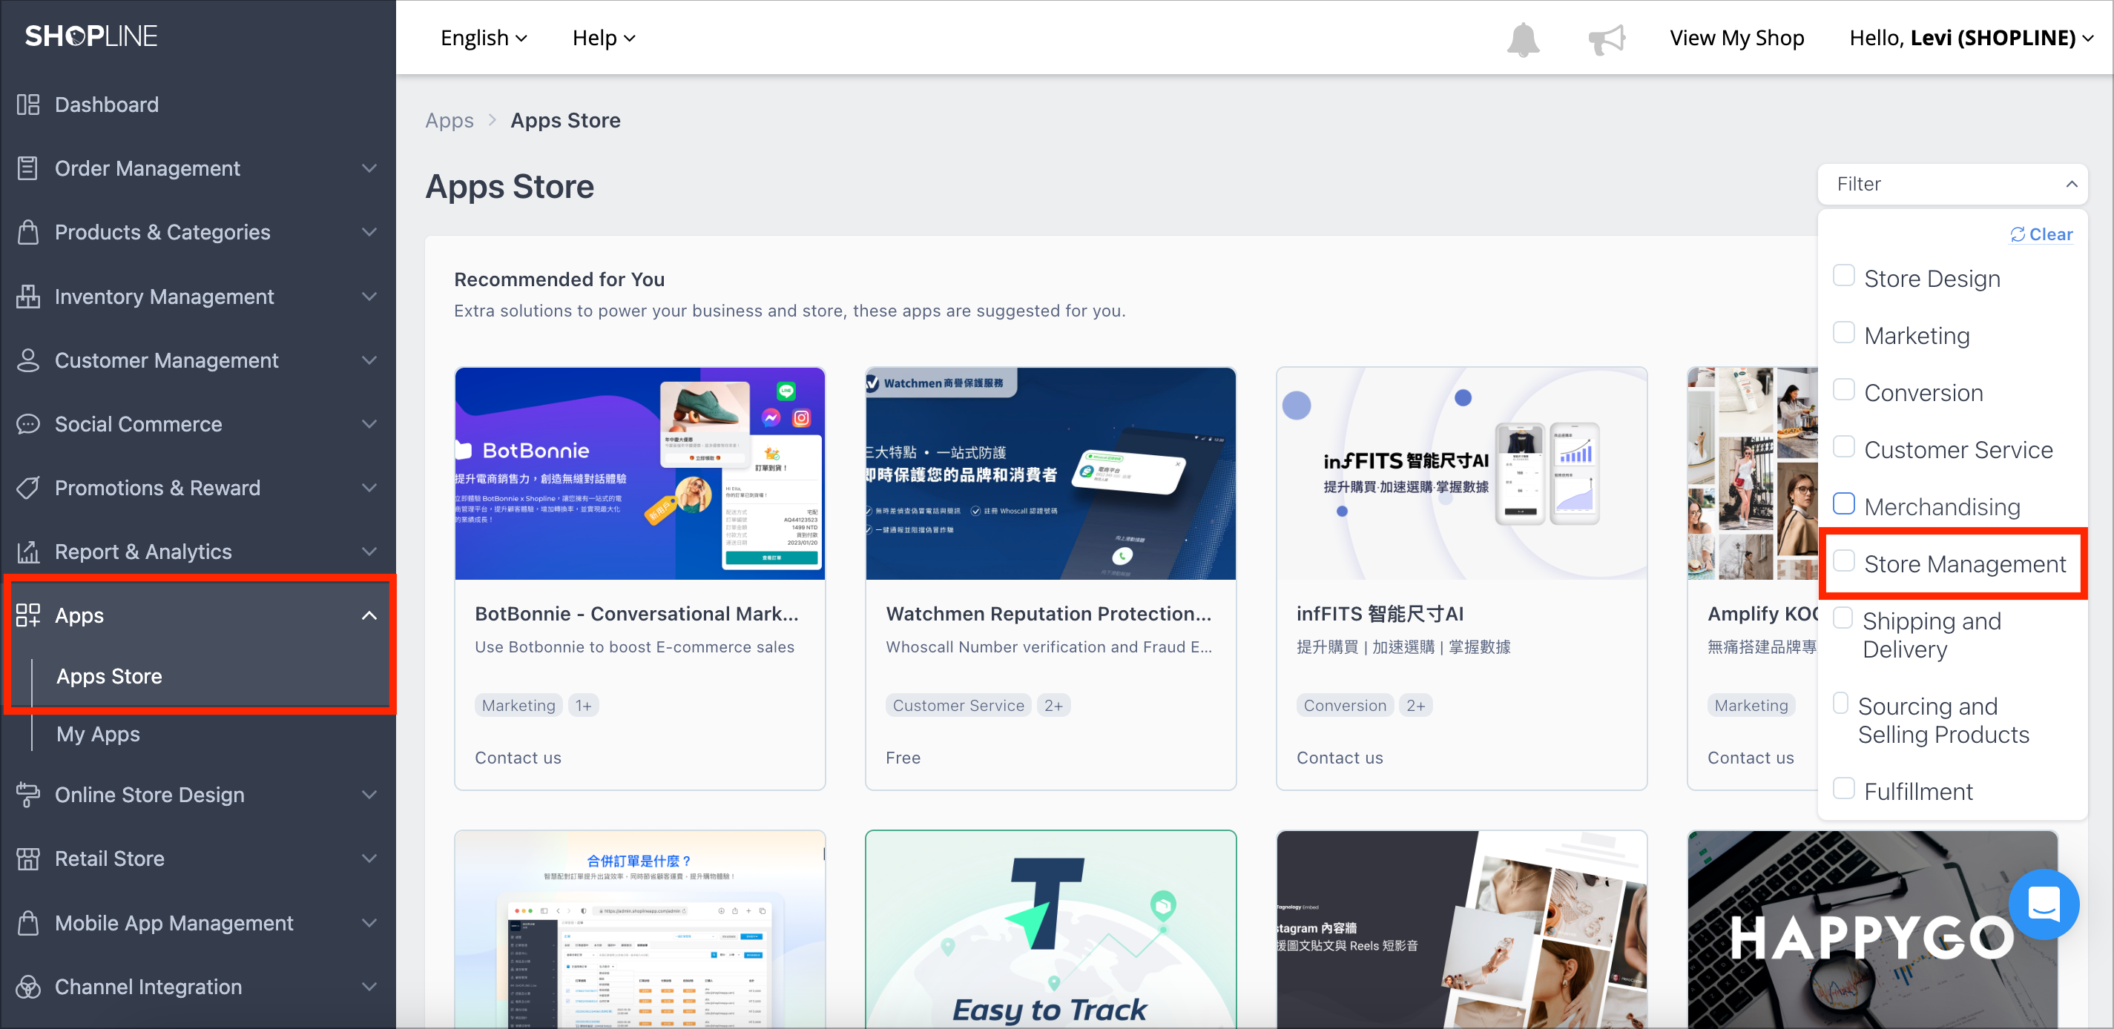The image size is (2114, 1029).
Task: Click the Report & Analytics chart icon
Action: click(28, 552)
